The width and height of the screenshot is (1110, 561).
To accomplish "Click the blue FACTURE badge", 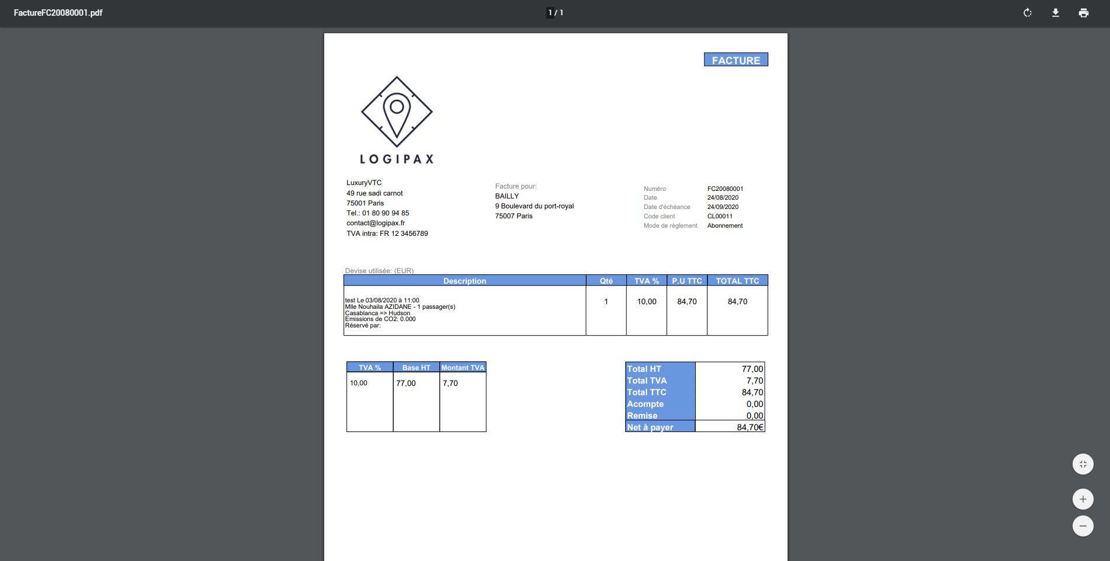I will 736,60.
